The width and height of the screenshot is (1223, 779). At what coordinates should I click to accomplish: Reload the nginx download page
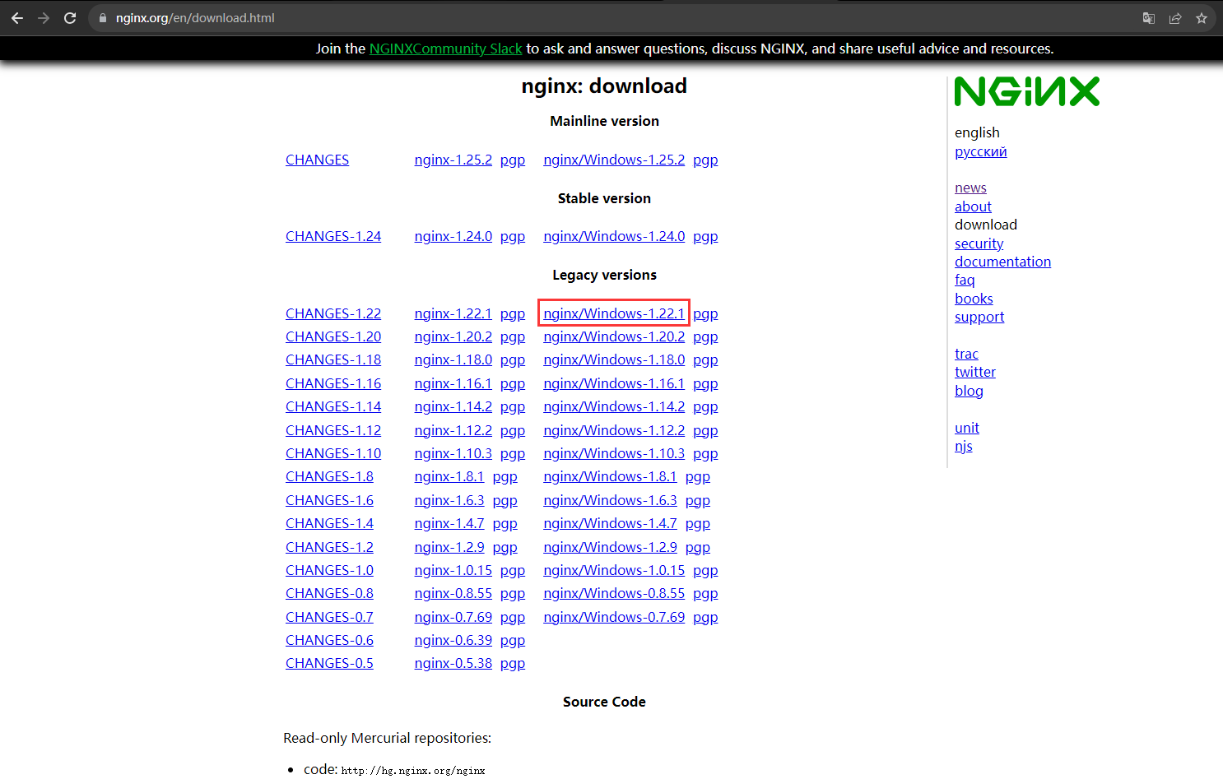pyautogui.click(x=70, y=18)
